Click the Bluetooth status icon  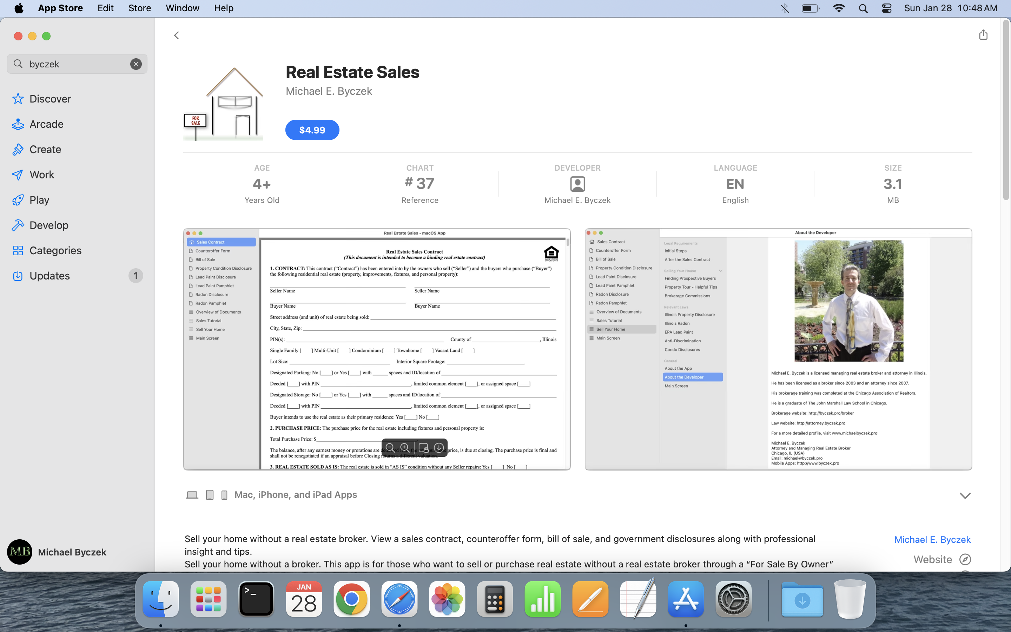[x=785, y=8]
